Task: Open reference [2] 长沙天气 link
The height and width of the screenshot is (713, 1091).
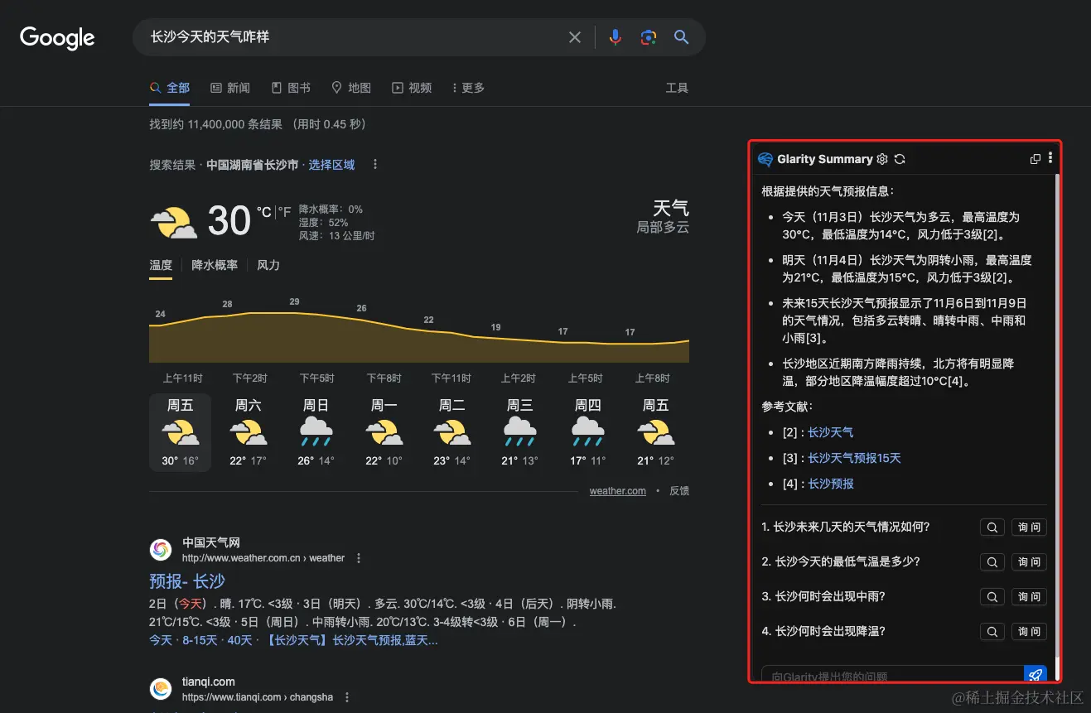Action: (x=830, y=432)
